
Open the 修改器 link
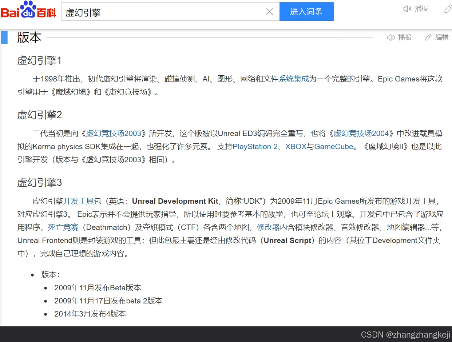point(268,227)
